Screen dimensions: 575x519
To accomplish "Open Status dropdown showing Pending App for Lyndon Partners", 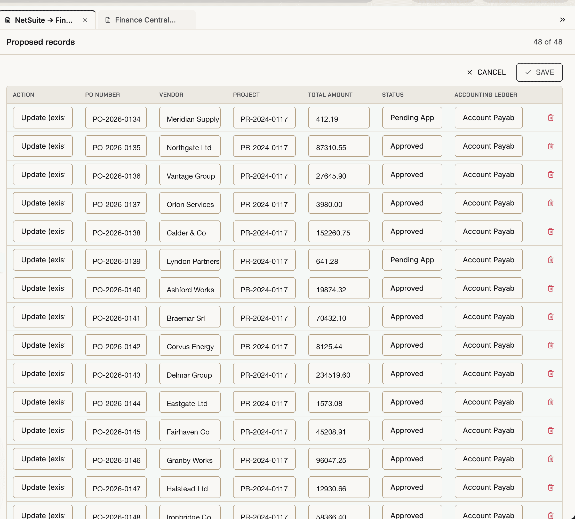I will point(412,260).
